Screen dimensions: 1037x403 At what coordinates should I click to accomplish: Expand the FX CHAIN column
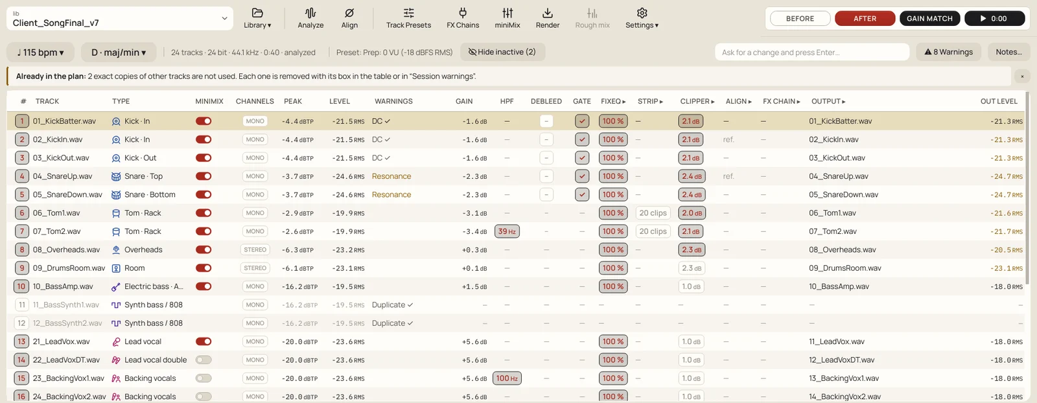782,101
